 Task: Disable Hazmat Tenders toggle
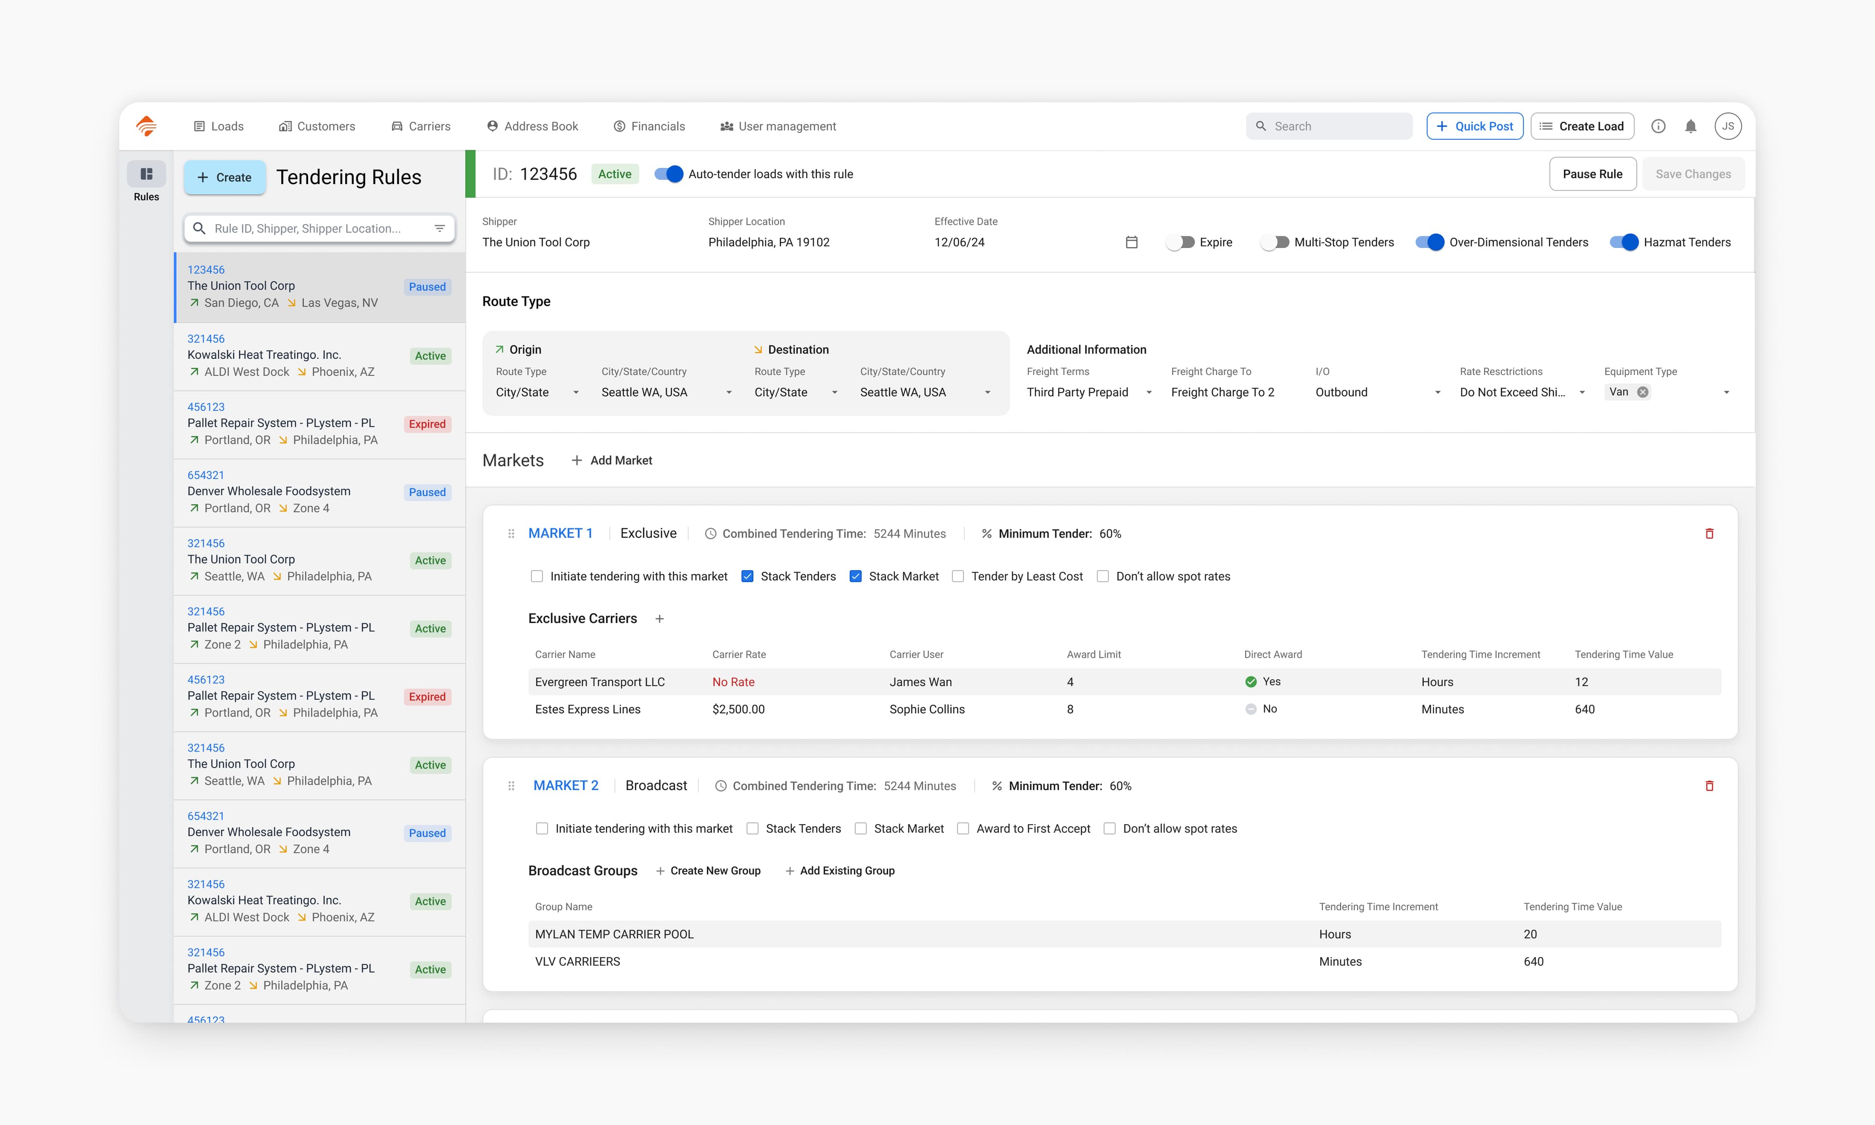(x=1624, y=243)
